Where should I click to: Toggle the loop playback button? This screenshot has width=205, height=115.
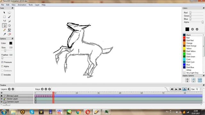184,89
